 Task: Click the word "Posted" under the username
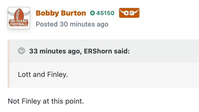47,24
